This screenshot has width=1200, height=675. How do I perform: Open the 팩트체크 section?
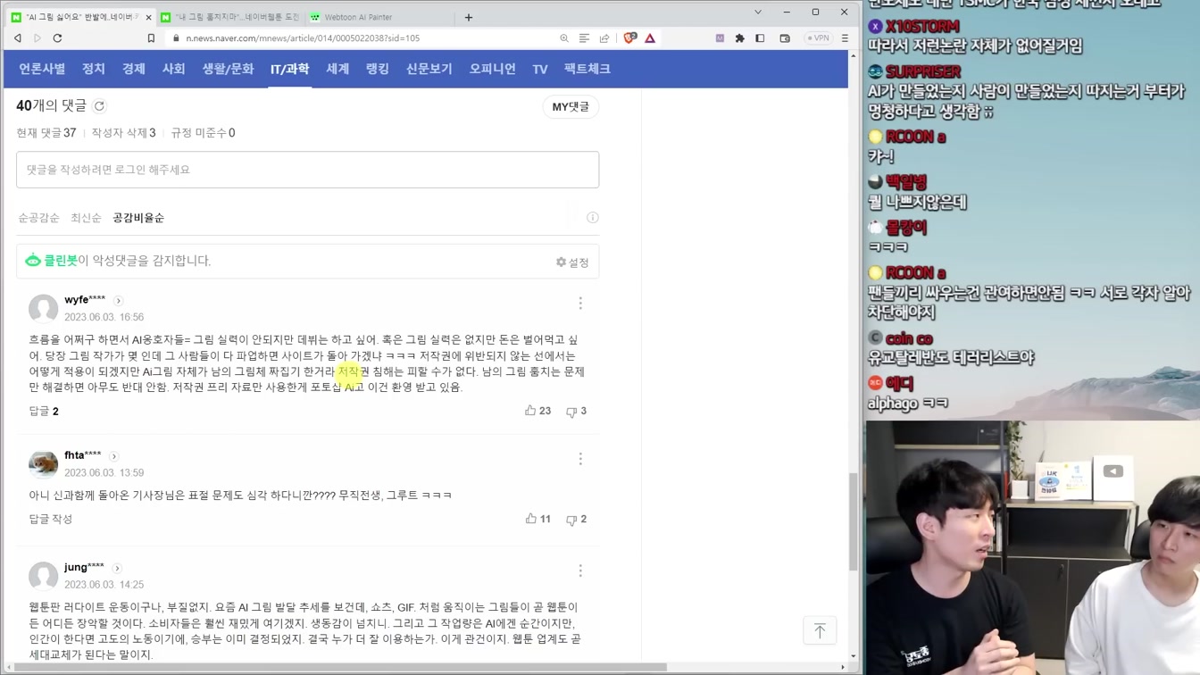point(587,69)
